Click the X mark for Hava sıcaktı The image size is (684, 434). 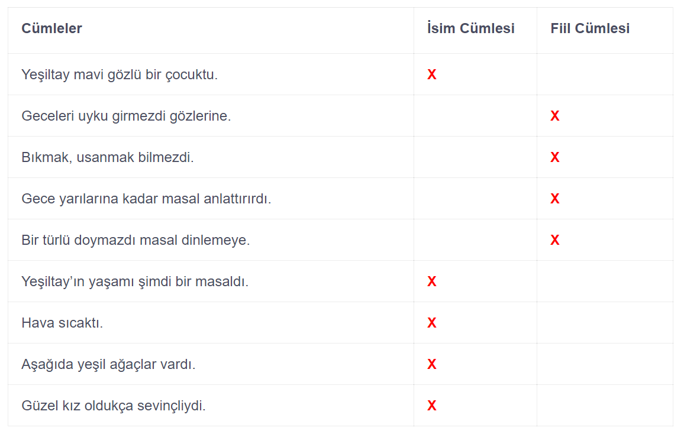pyautogui.click(x=431, y=323)
